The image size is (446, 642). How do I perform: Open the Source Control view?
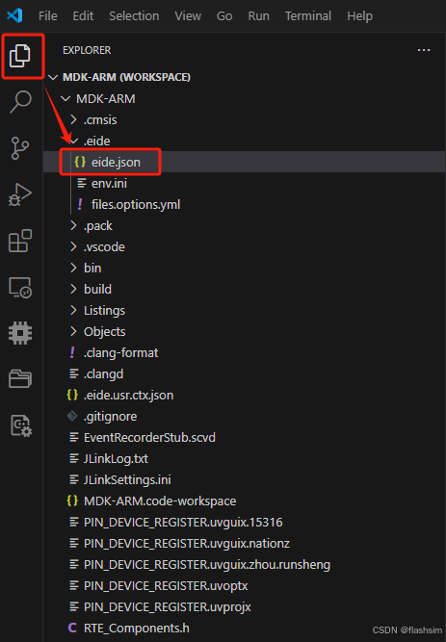pos(20,148)
